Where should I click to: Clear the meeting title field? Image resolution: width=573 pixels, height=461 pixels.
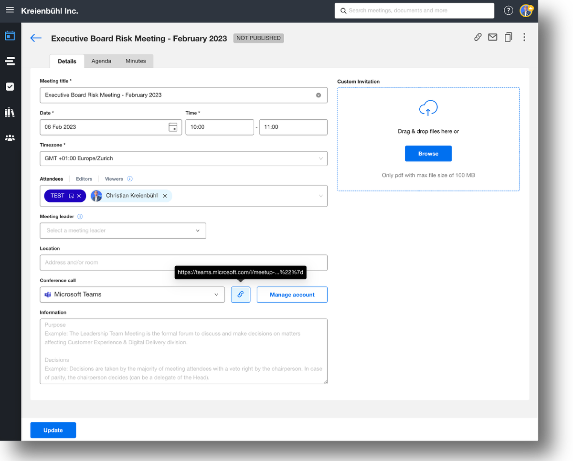(318, 95)
